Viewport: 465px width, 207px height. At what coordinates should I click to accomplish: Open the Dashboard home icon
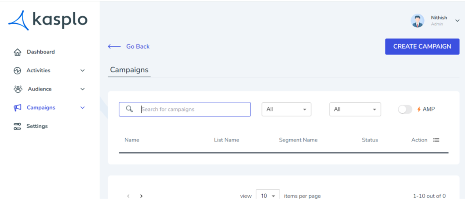(18, 52)
